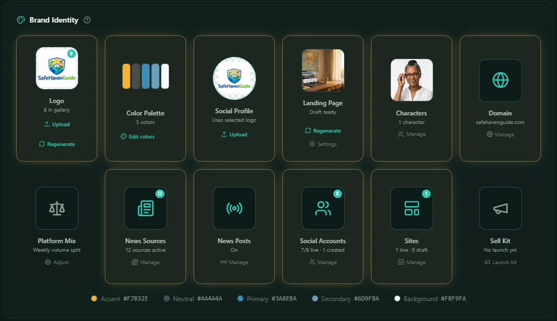Image resolution: width=557 pixels, height=321 pixels.
Task: Click the 12 badge on News Sources
Action: coord(160,194)
